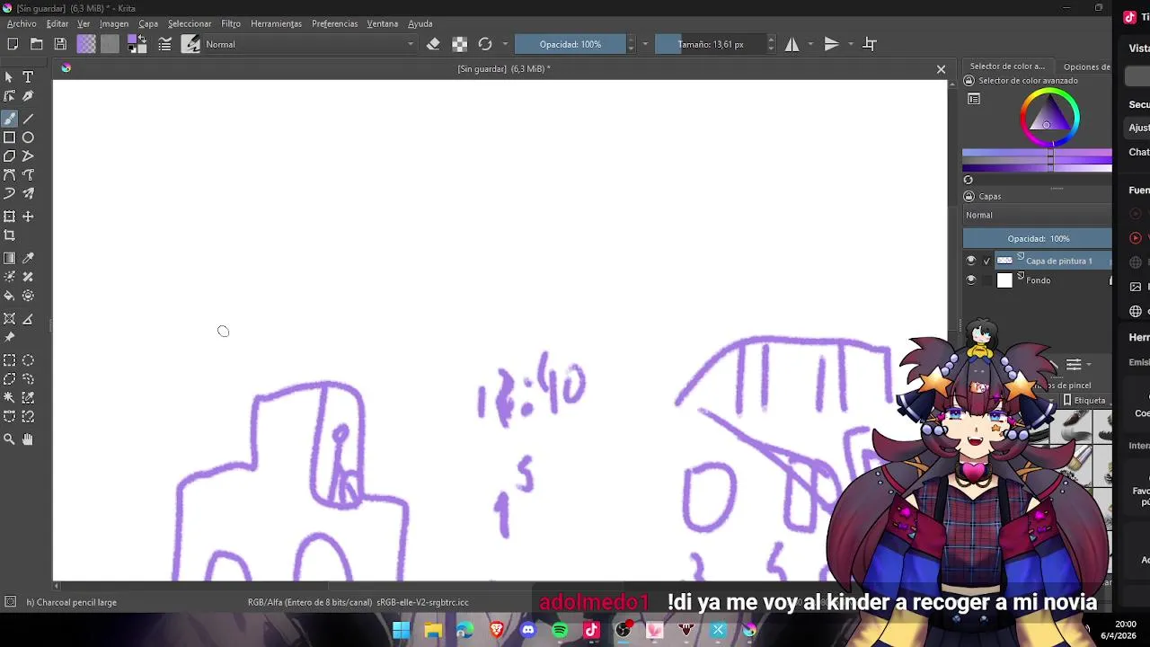Toggle horizontal mirror tool
Screen dimensions: 1150x647
point(792,44)
